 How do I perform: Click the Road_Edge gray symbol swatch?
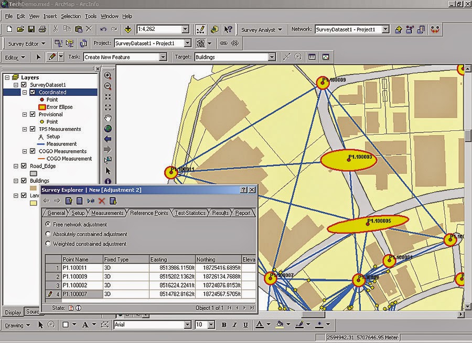(x=34, y=173)
